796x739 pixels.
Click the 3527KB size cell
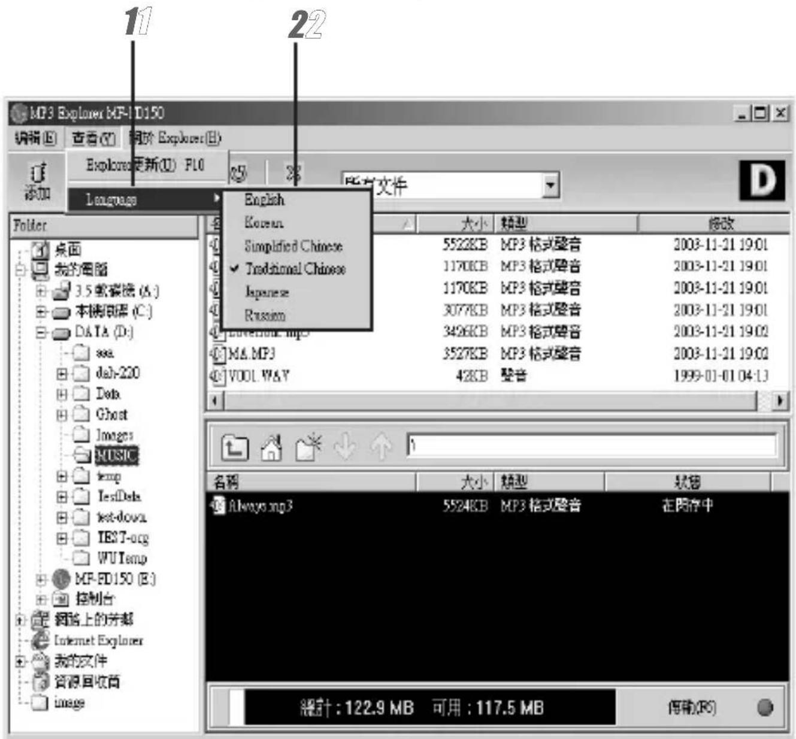pos(465,354)
